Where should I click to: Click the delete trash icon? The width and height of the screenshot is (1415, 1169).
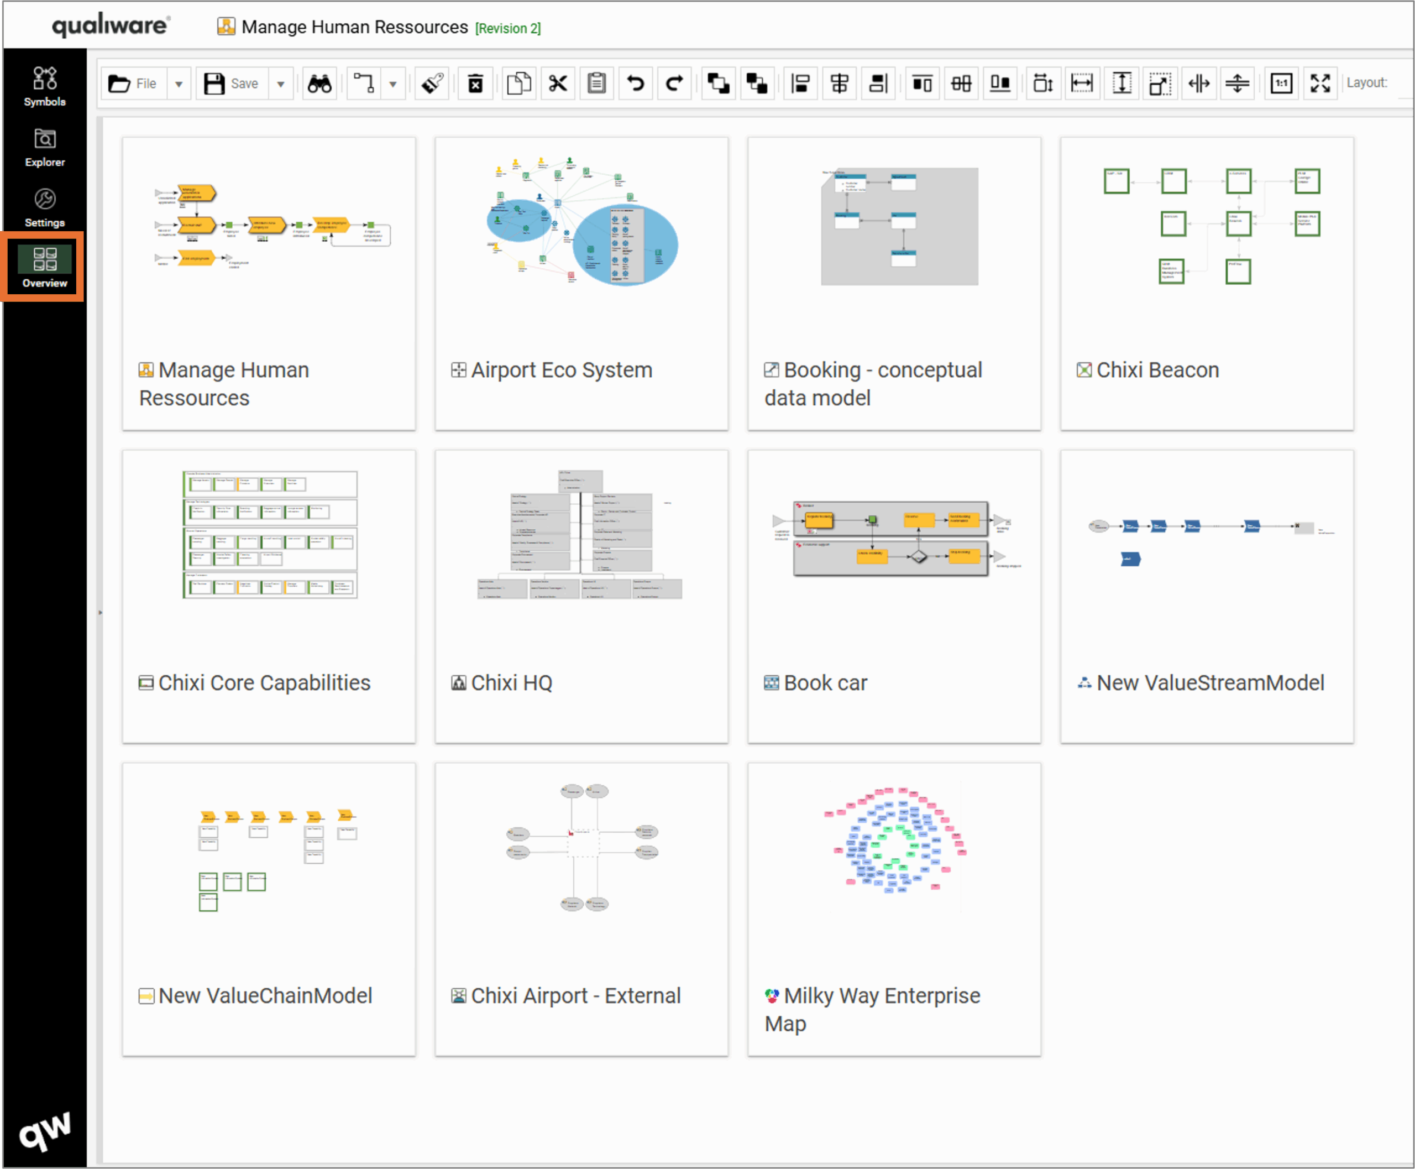coord(475,83)
